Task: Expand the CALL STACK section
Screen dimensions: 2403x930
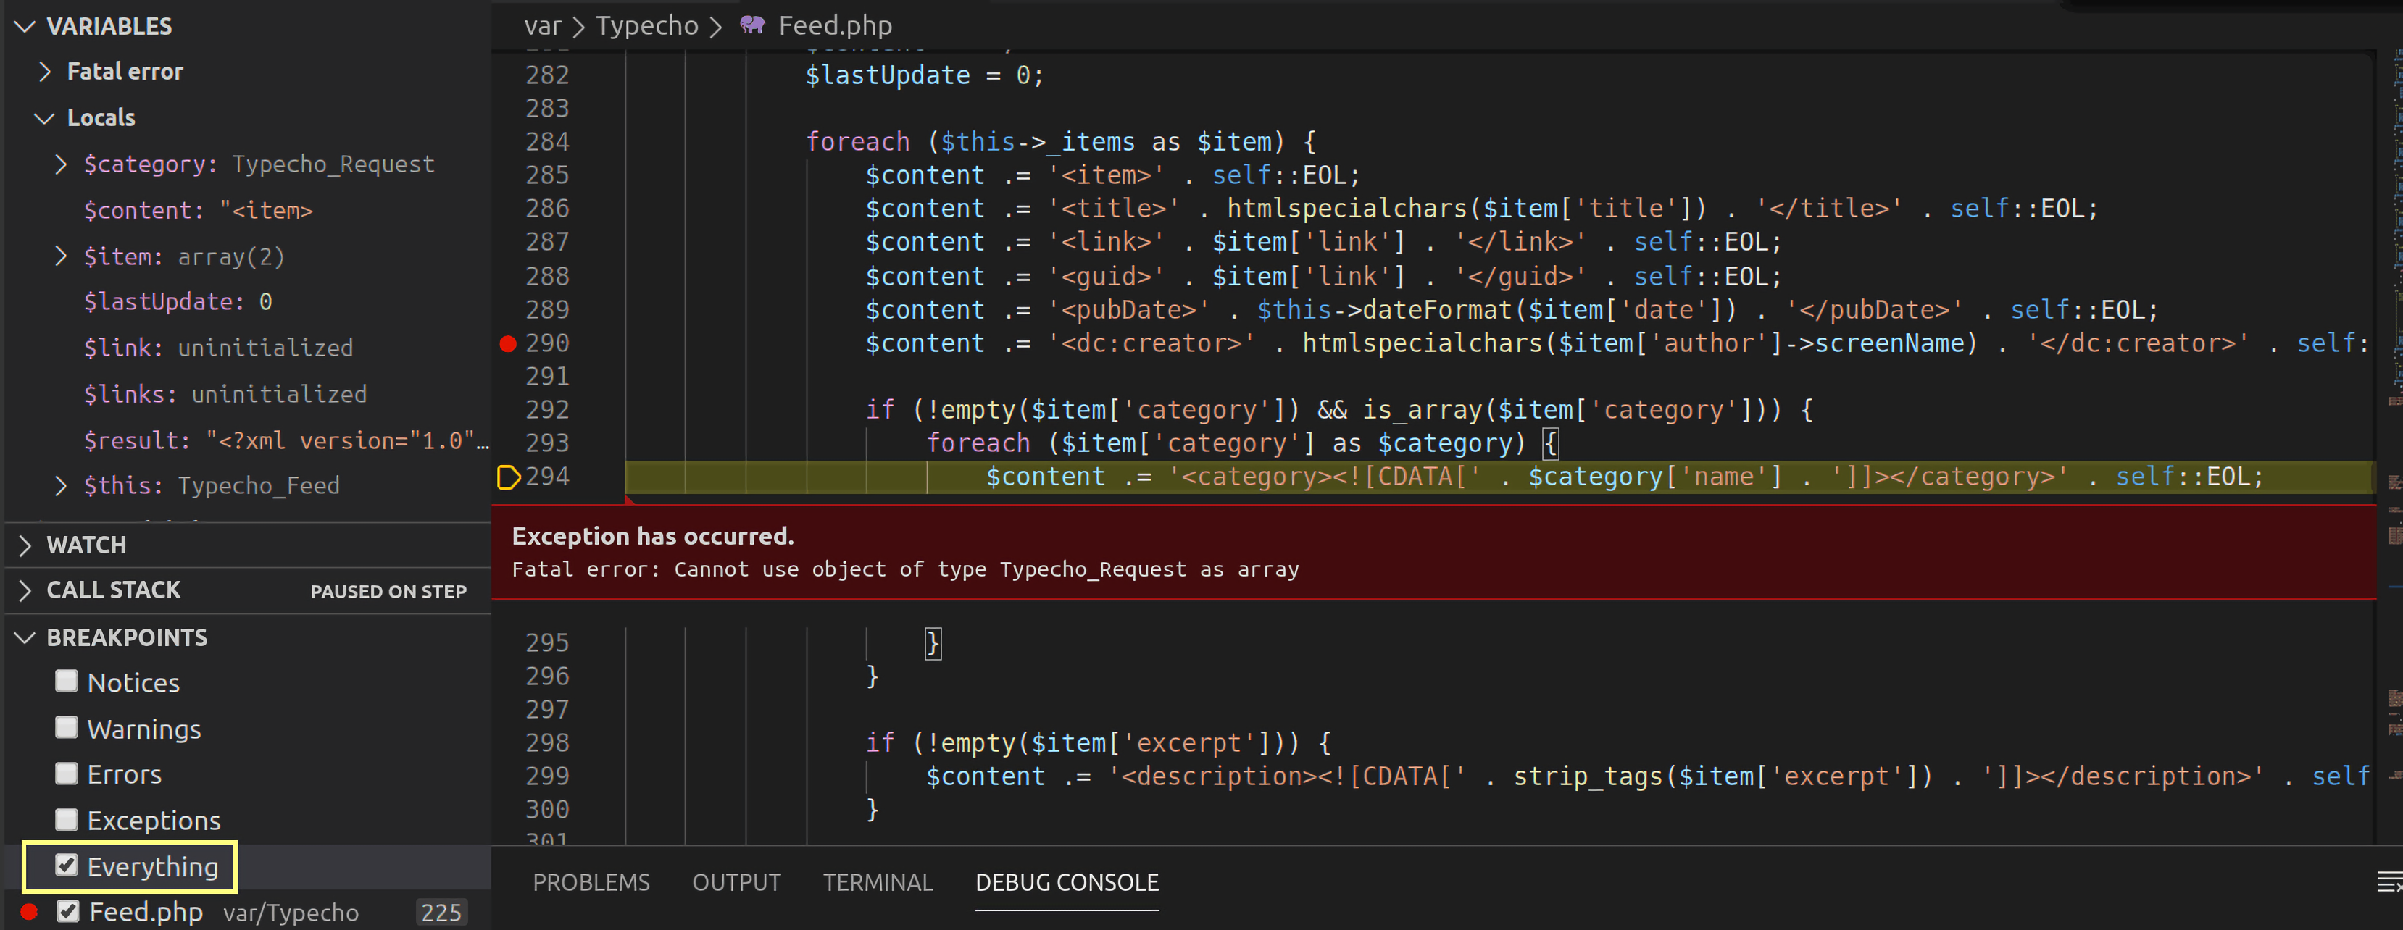Action: pyautogui.click(x=26, y=590)
